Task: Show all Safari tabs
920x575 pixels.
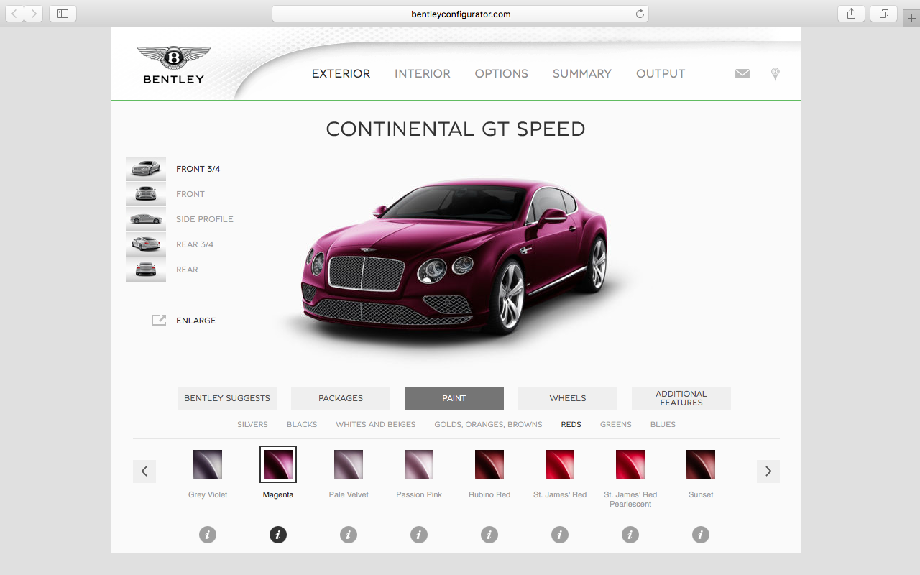Action: (883, 13)
